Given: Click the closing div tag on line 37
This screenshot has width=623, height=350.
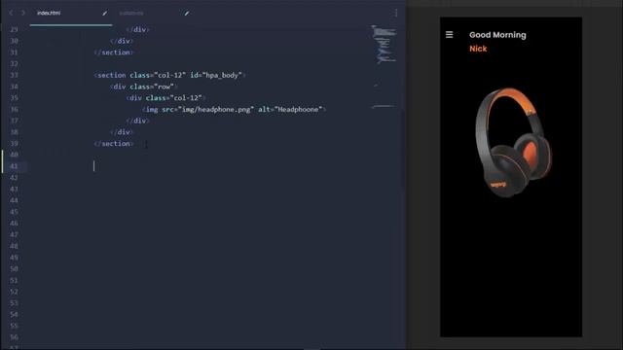Looking at the screenshot, I should pos(138,121).
